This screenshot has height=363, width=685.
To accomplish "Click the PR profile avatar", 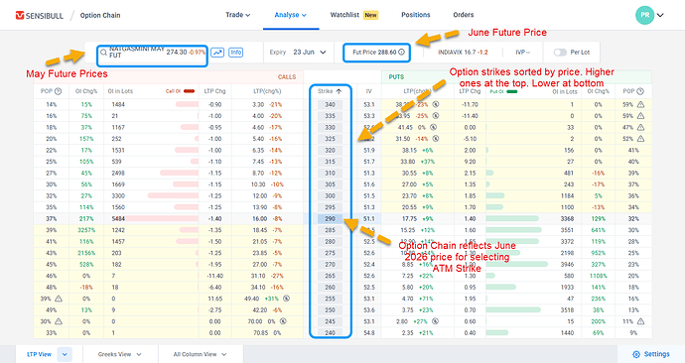I will pos(645,15).
